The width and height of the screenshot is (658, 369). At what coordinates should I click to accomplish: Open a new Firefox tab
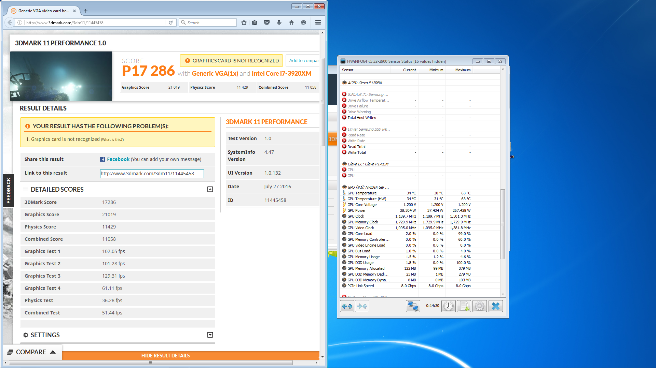tap(86, 11)
